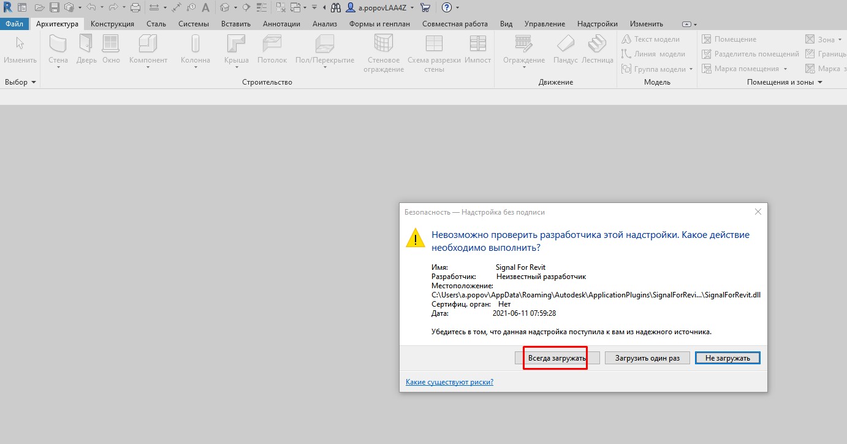847x444 pixels.
Task: Select the Стеновое ограждение tool
Action: (x=384, y=53)
